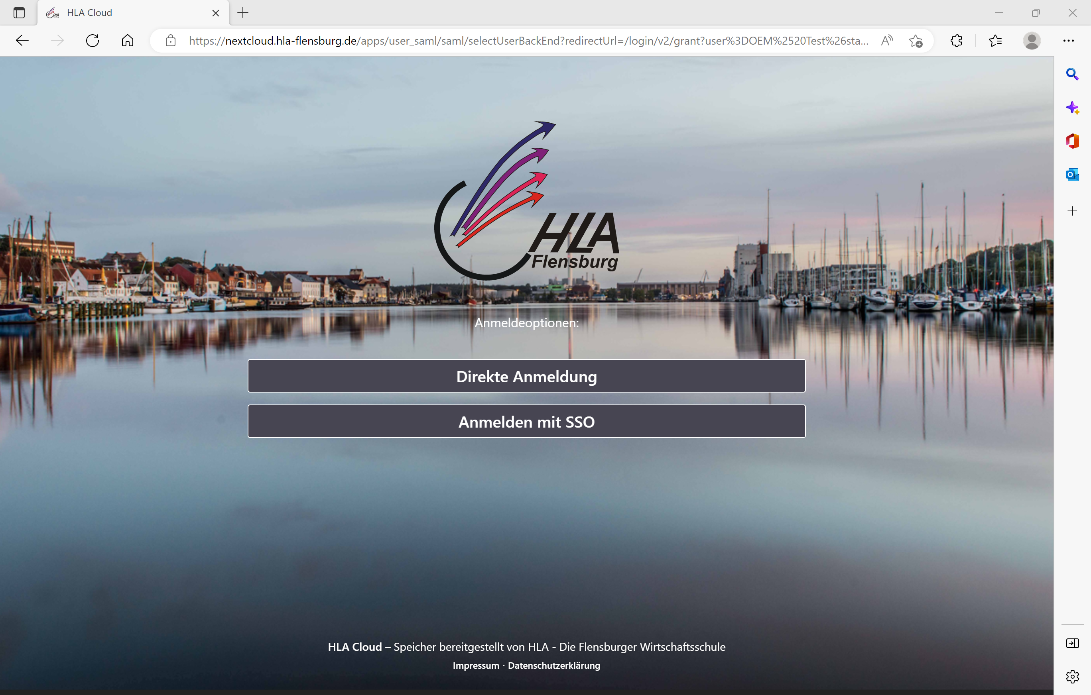Open the Favorites list
Screen dimensions: 1091x695
[x=995, y=41]
